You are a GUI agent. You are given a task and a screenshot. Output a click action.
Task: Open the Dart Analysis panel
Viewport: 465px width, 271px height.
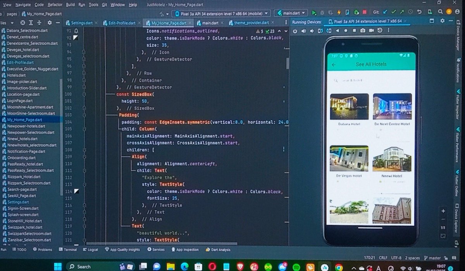[x=219, y=250]
